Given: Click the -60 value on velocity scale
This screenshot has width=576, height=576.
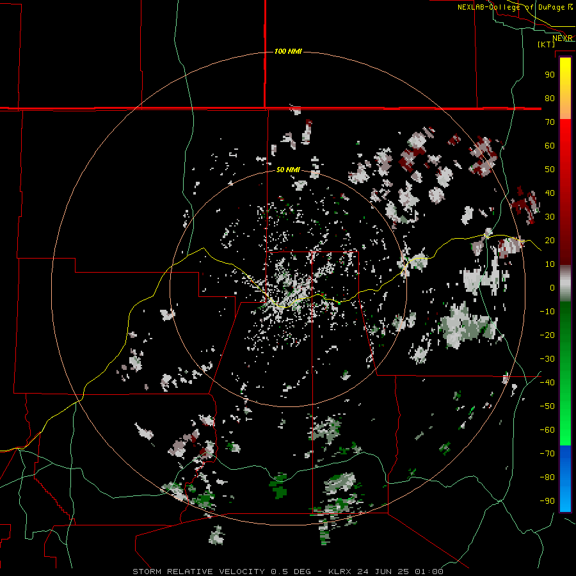Looking at the screenshot, I should (547, 430).
